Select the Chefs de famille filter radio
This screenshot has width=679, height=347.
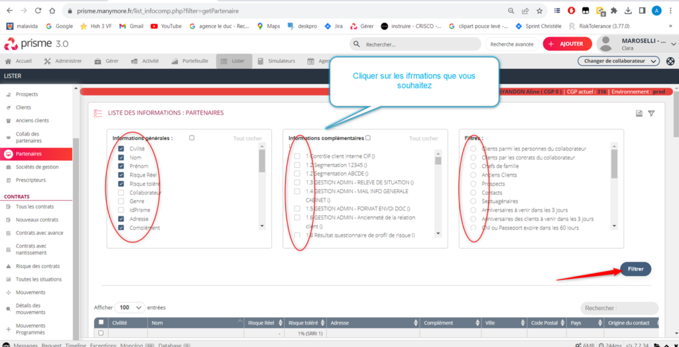click(x=473, y=167)
